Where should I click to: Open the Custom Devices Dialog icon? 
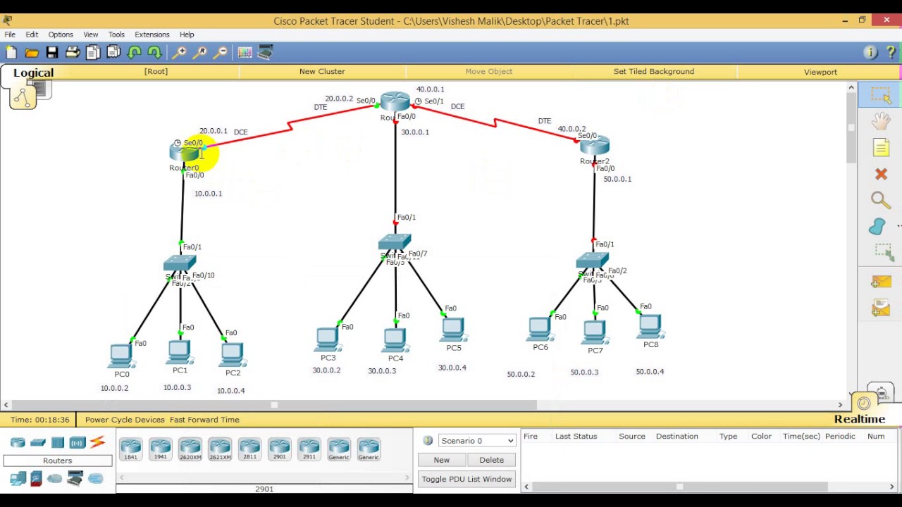point(266,52)
